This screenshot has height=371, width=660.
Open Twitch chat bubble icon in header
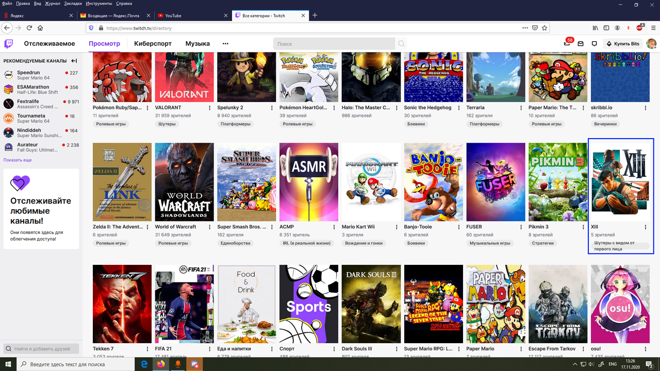(x=594, y=44)
